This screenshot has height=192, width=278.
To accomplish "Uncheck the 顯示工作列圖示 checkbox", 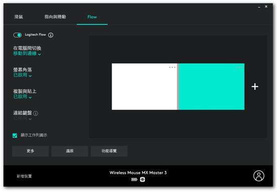I will point(15,136).
